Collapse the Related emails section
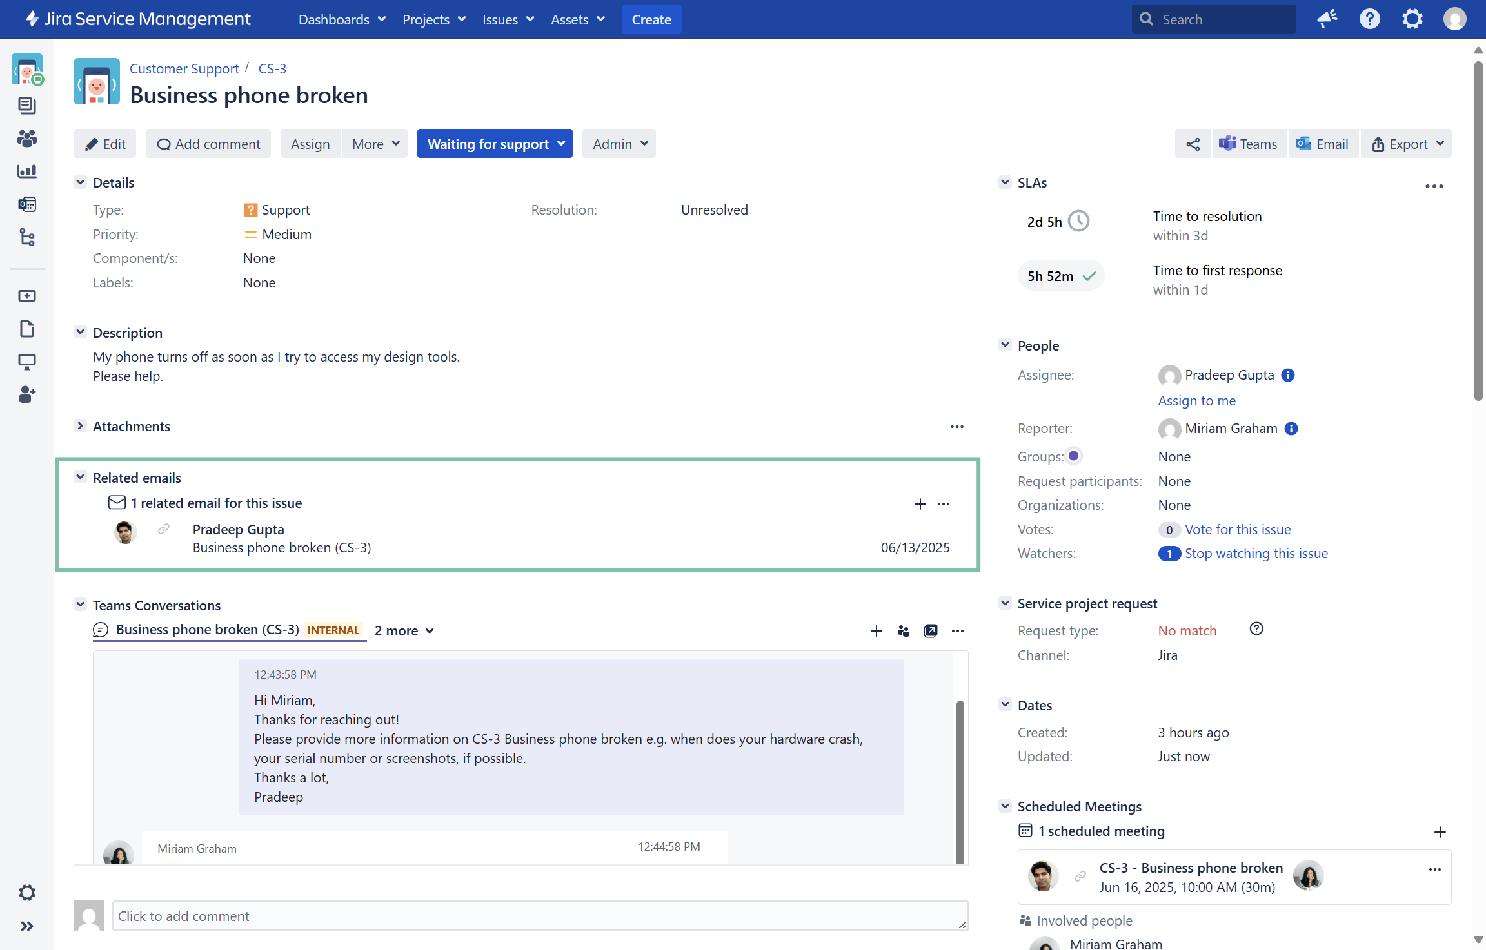Image resolution: width=1486 pixels, height=950 pixels. [x=80, y=478]
